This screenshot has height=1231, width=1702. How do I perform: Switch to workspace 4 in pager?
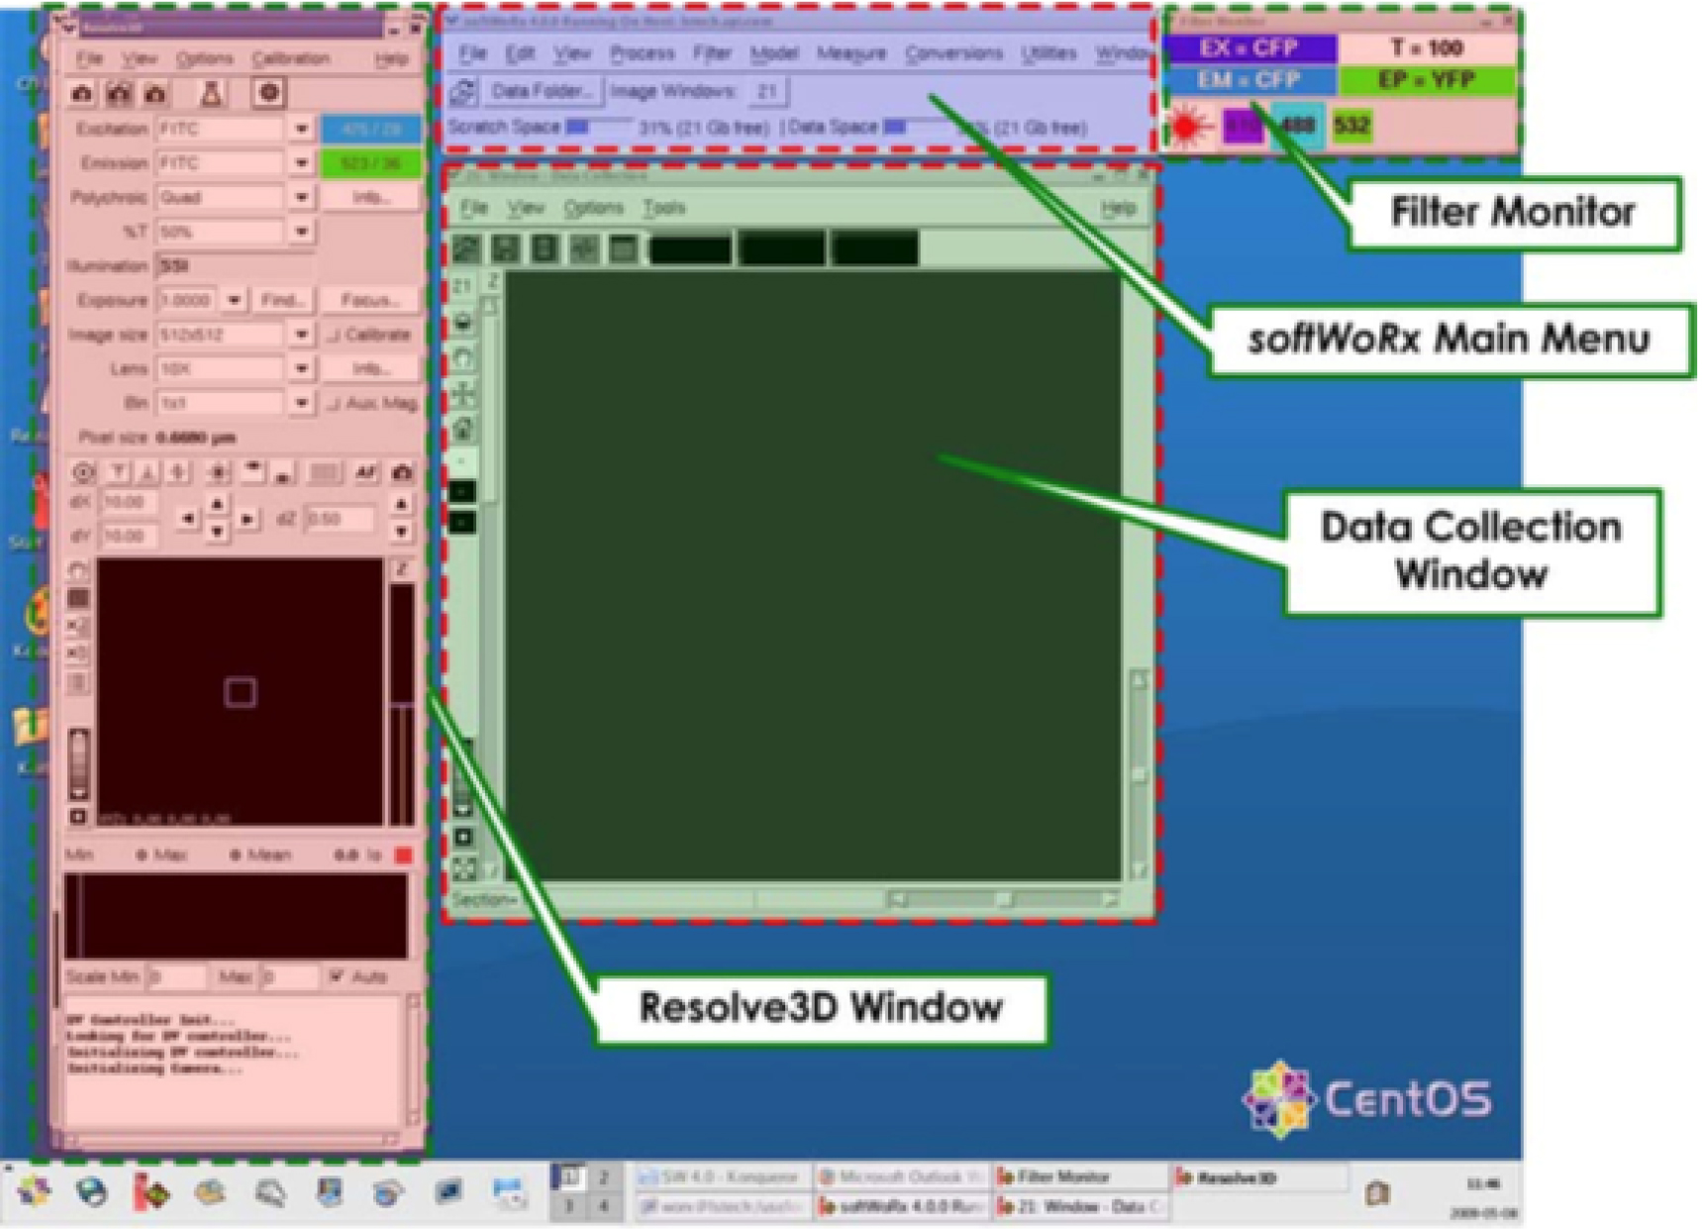click(x=602, y=1206)
